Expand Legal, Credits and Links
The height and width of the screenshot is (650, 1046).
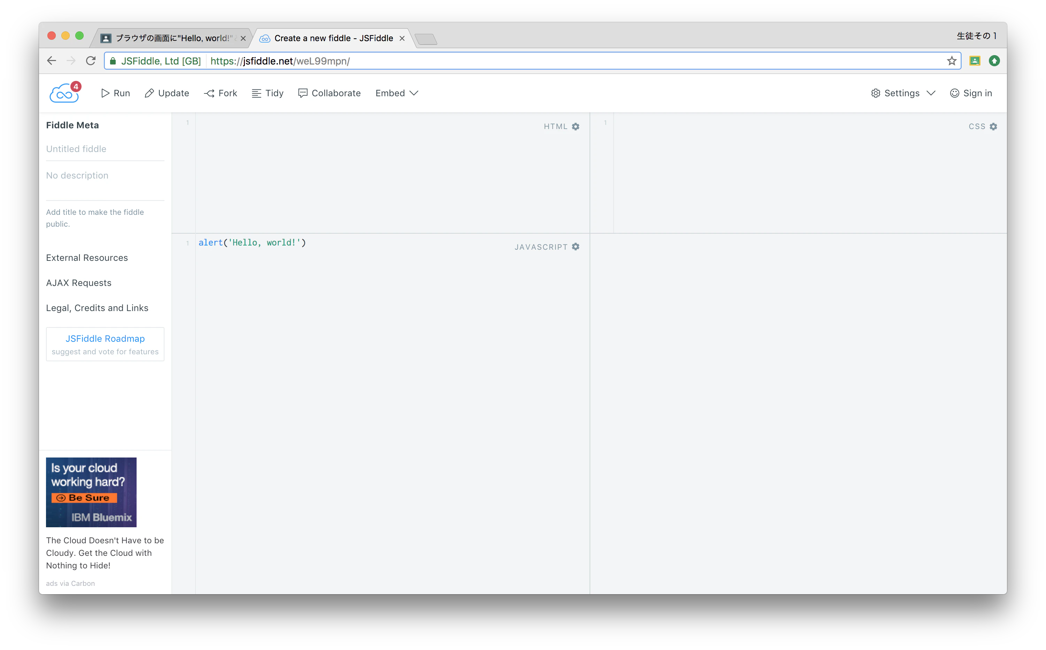[97, 308]
